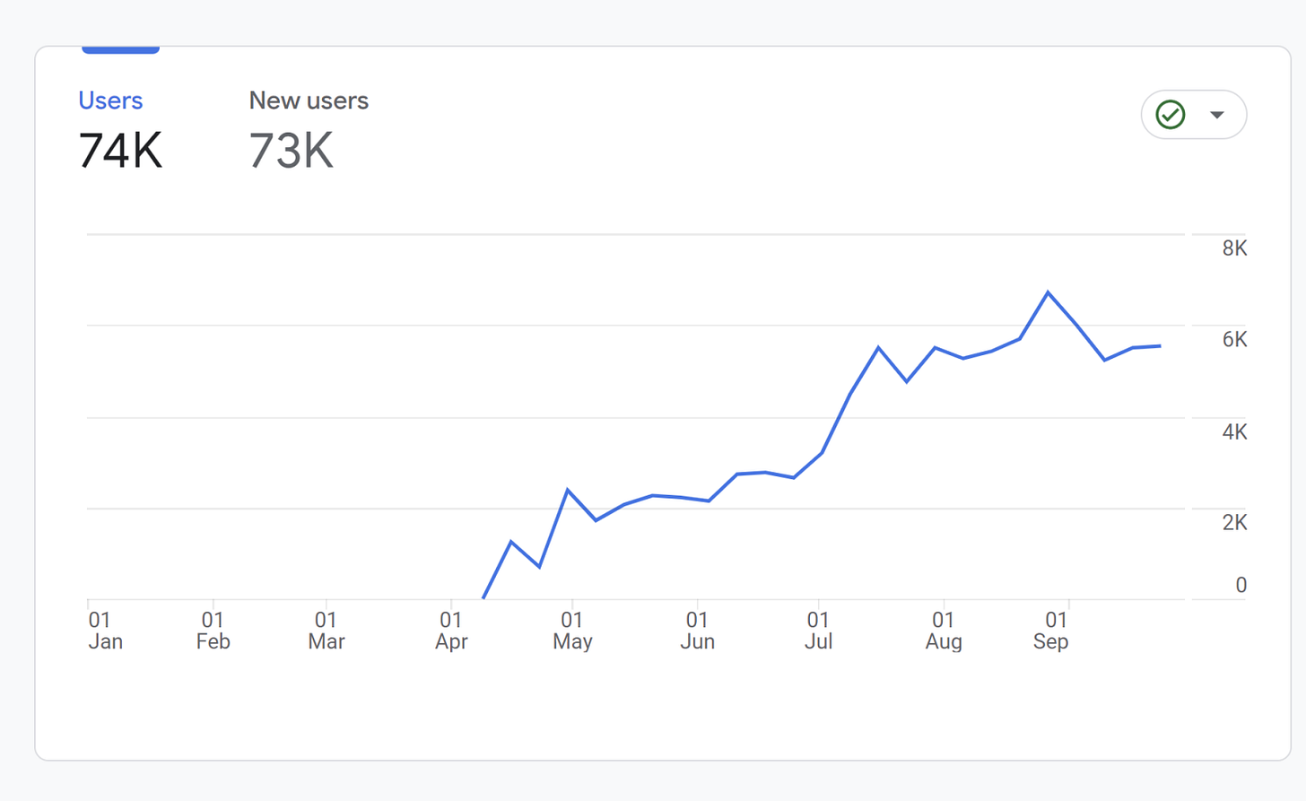Click the 01 Aug x-axis label

point(944,631)
